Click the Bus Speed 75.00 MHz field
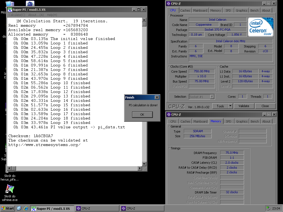The height and width of the screenshot is (212, 283). pyautogui.click(x=202, y=81)
